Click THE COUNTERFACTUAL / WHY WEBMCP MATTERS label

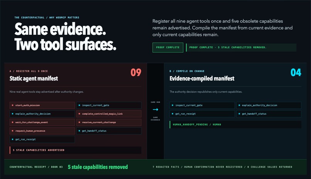pyautogui.click(x=47, y=17)
